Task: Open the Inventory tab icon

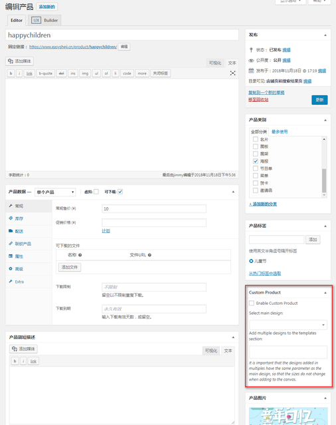Action: (11, 218)
